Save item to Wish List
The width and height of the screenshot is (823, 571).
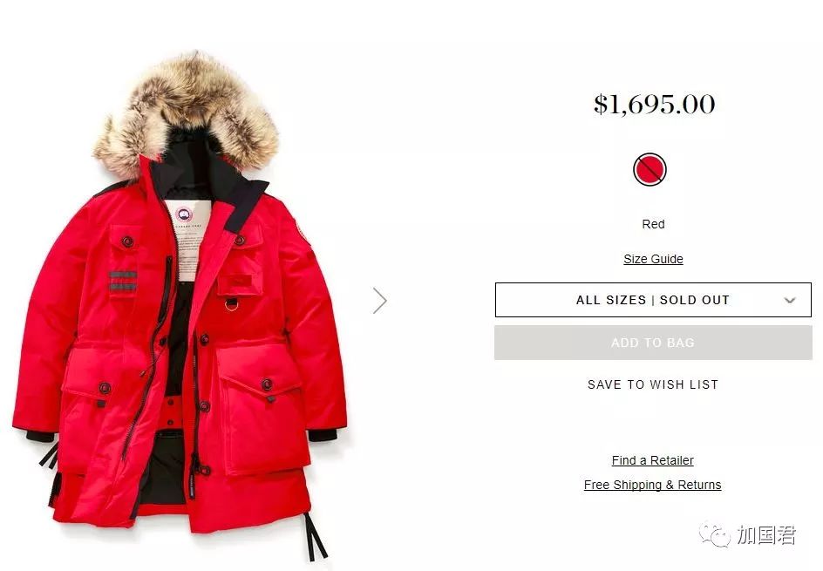coord(653,384)
